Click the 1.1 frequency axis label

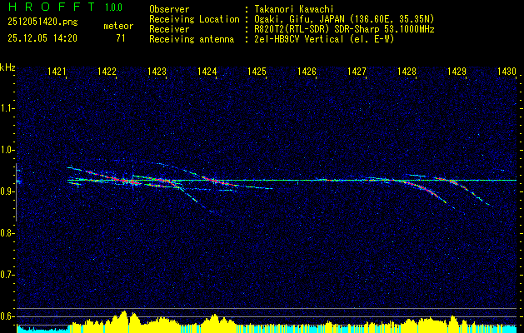pos(7,108)
